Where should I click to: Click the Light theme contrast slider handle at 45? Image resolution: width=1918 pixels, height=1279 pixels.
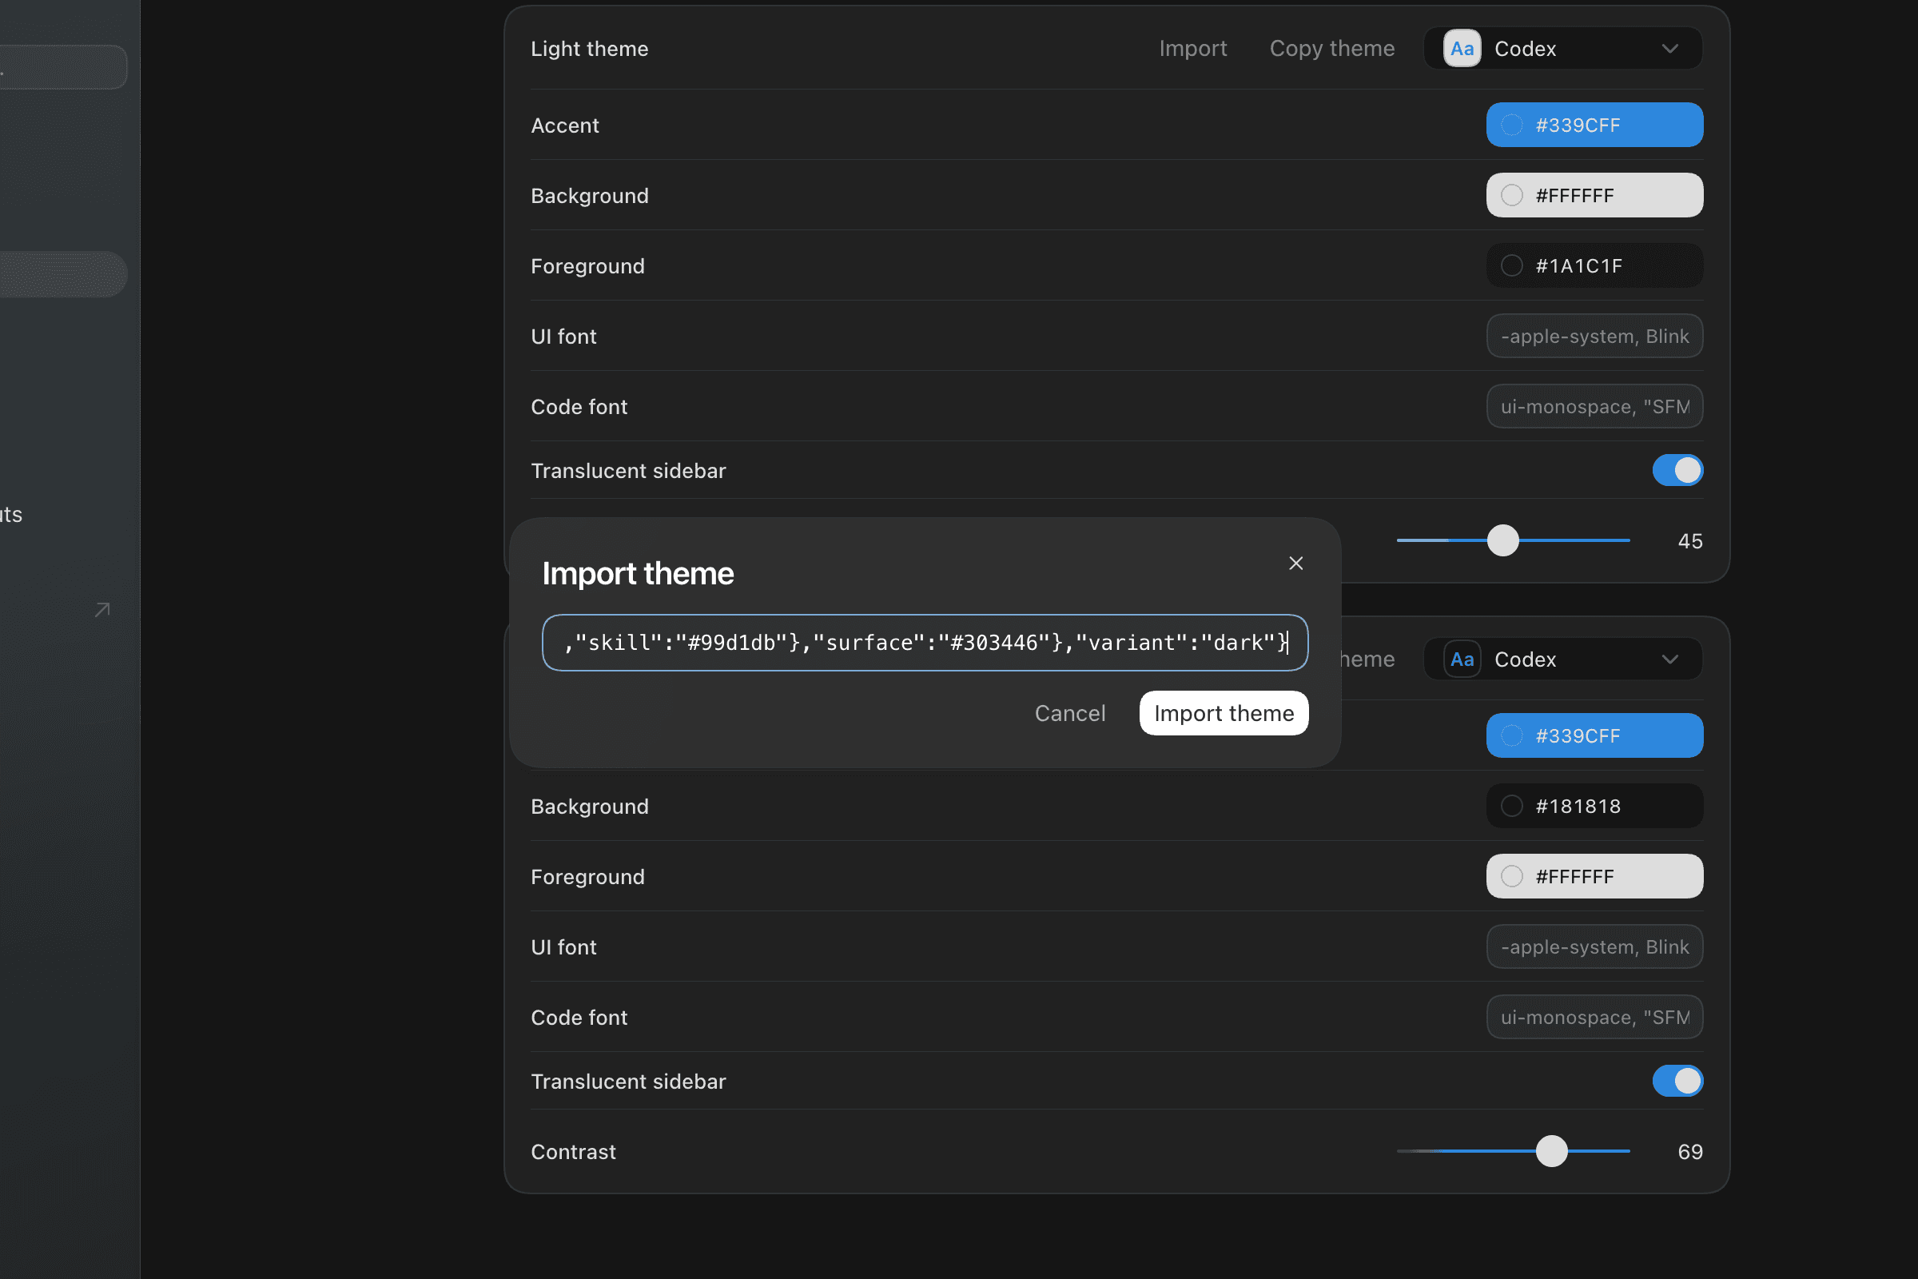point(1502,540)
